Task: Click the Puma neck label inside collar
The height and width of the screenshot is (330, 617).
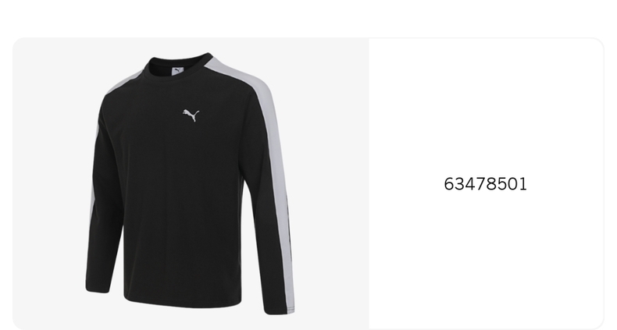Action: (178, 71)
